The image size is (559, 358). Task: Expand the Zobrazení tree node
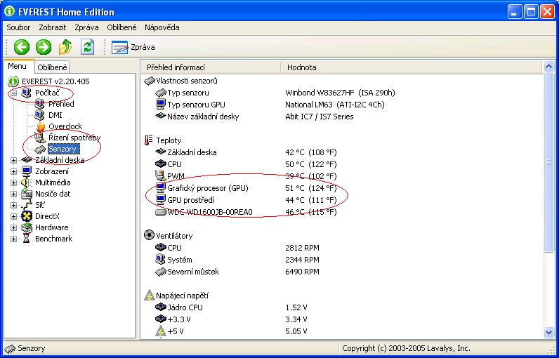[13, 172]
